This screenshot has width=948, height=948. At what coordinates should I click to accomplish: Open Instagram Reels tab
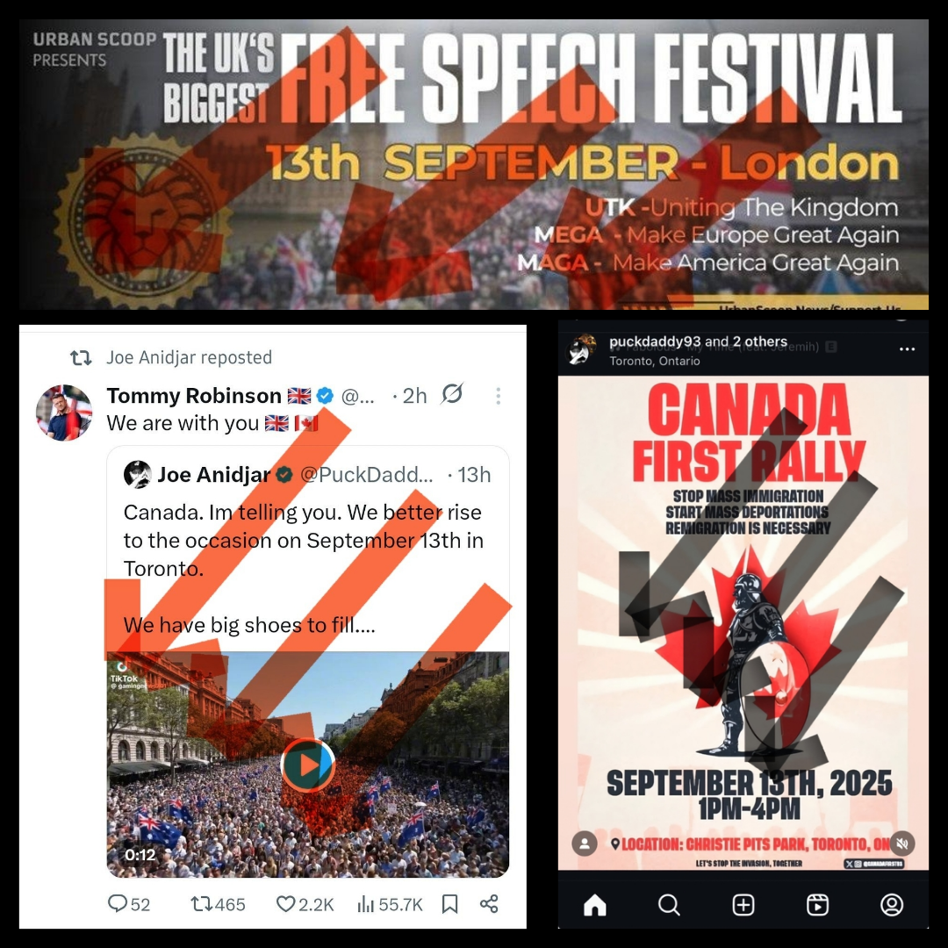point(817,904)
